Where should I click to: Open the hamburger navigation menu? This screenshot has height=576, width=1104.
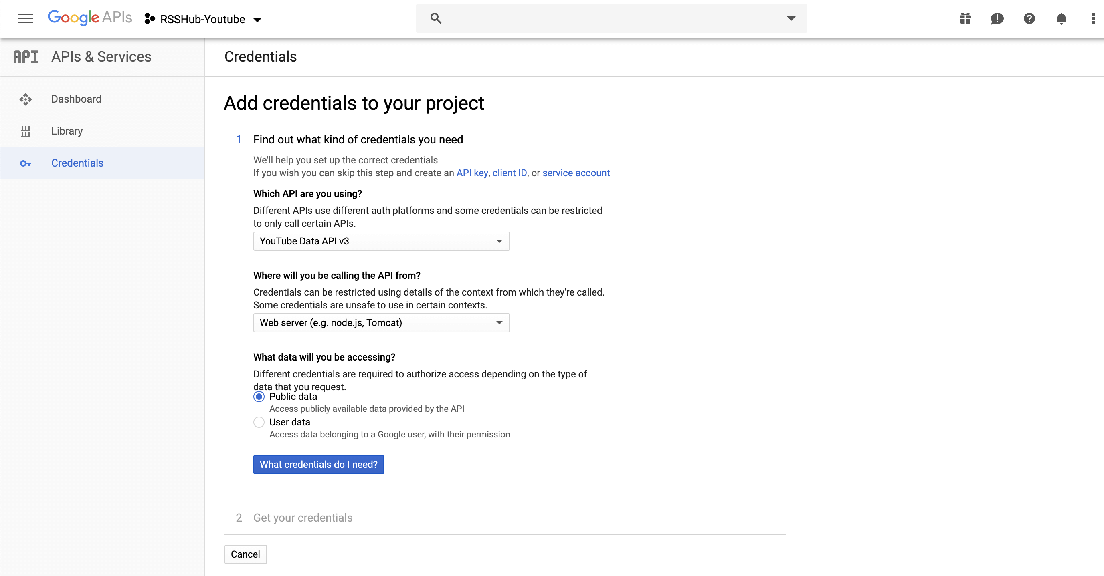(26, 18)
